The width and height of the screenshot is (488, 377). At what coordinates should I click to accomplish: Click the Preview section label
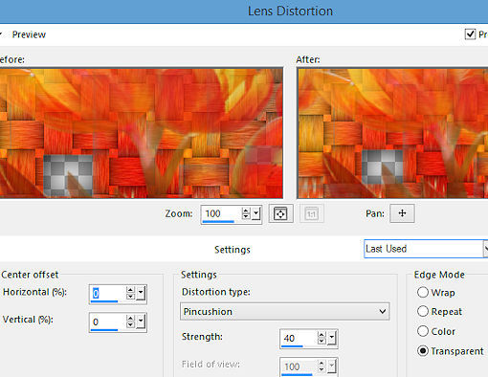pos(29,34)
